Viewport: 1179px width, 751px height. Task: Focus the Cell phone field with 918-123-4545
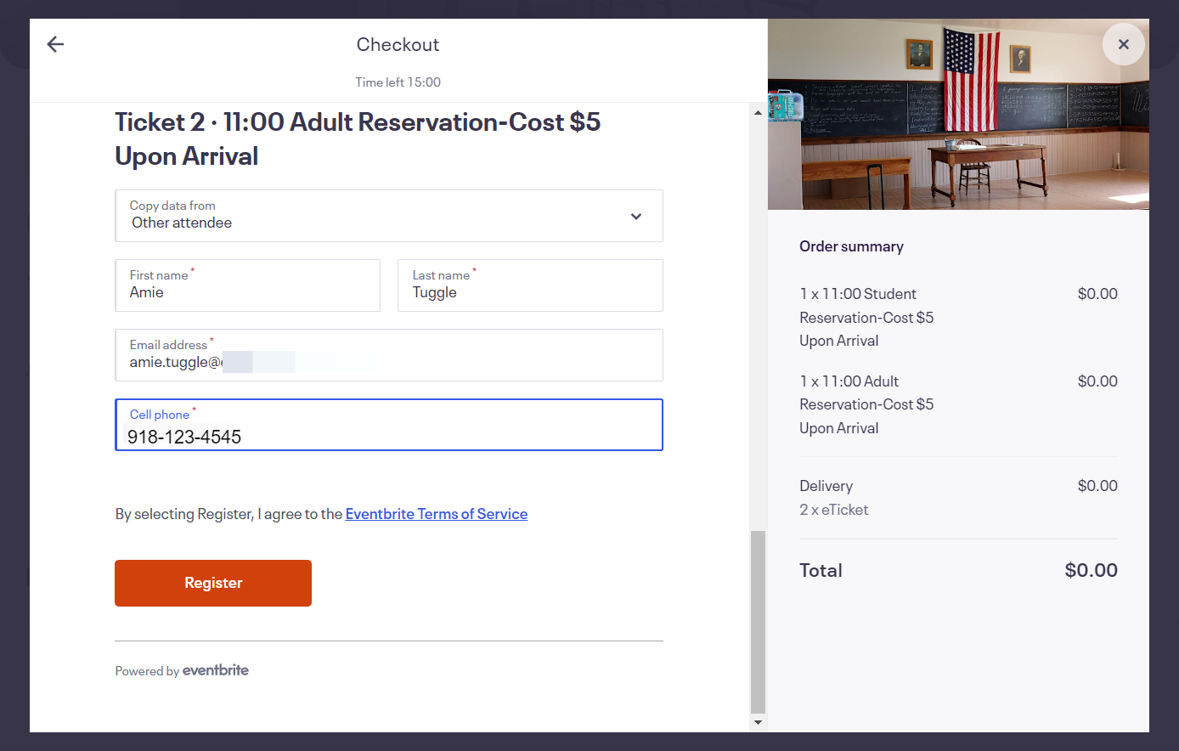click(389, 425)
